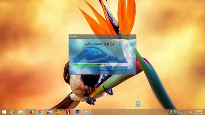
Task: Click the "Please wait" dialog title bar
Action: [102, 37]
